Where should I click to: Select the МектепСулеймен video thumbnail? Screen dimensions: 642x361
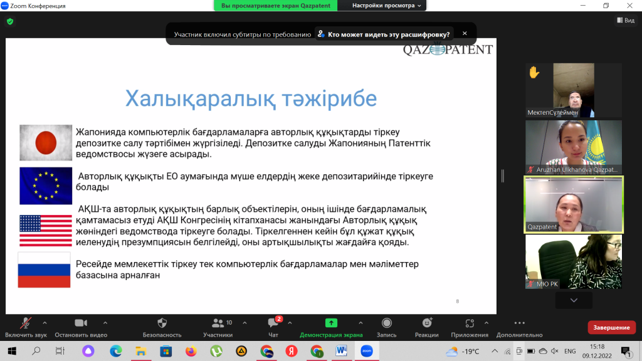(x=573, y=90)
